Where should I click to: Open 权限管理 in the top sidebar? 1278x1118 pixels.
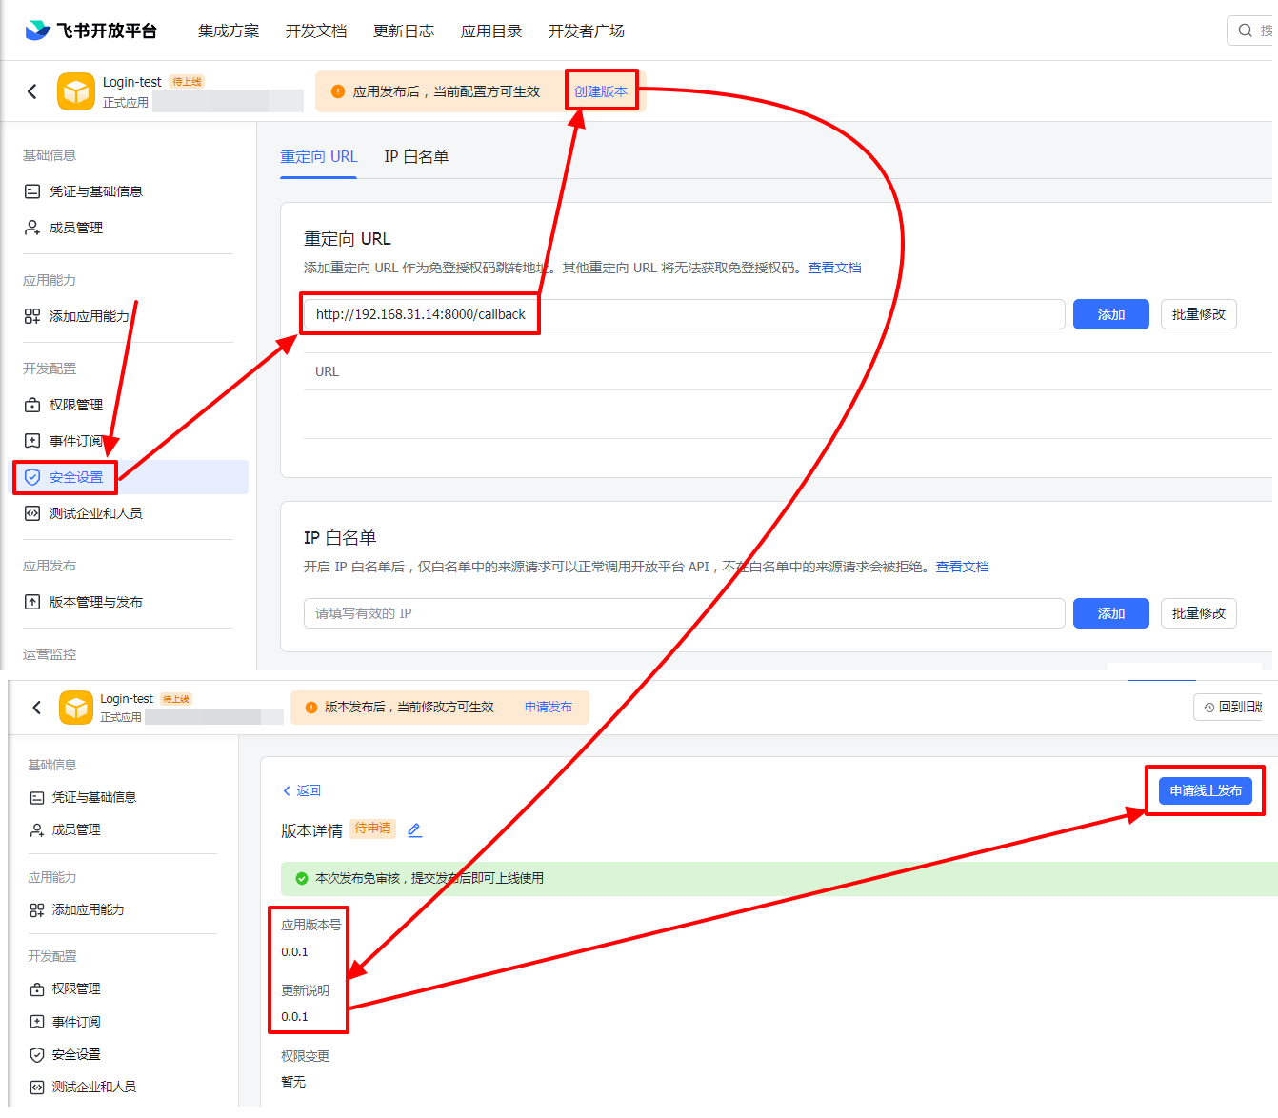point(75,405)
